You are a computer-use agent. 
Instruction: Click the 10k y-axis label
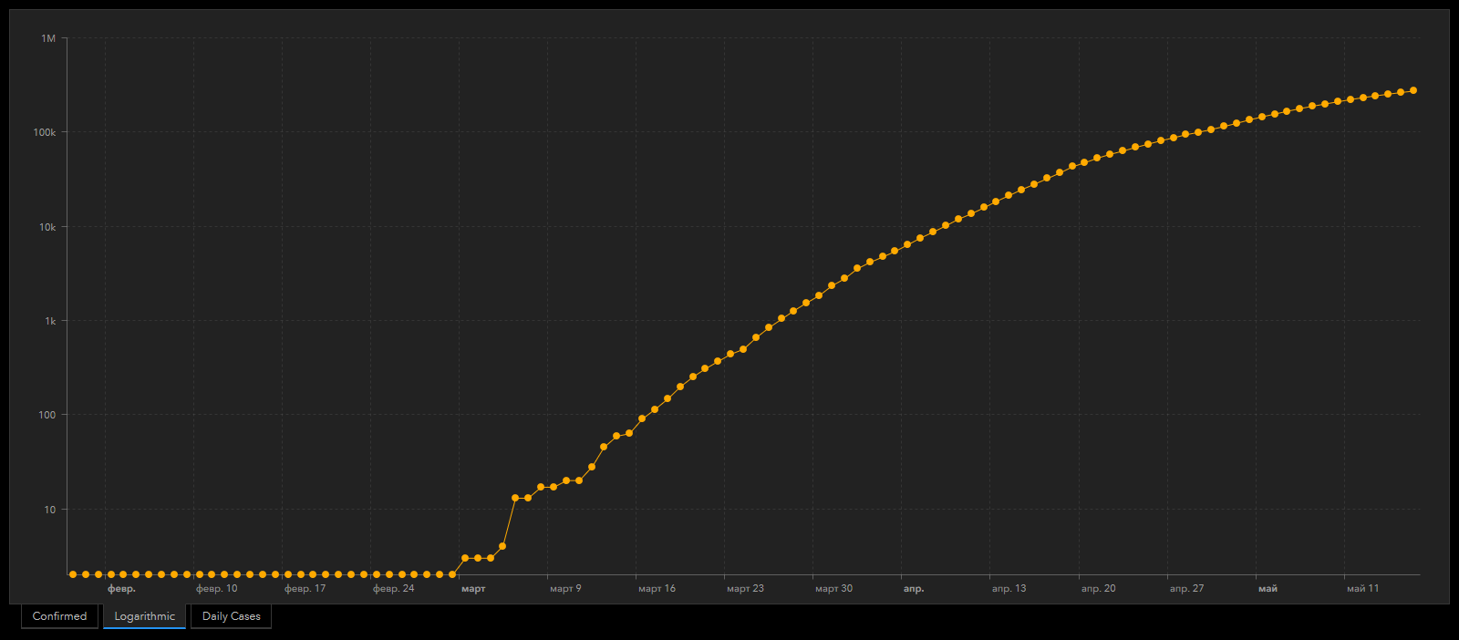(x=47, y=227)
